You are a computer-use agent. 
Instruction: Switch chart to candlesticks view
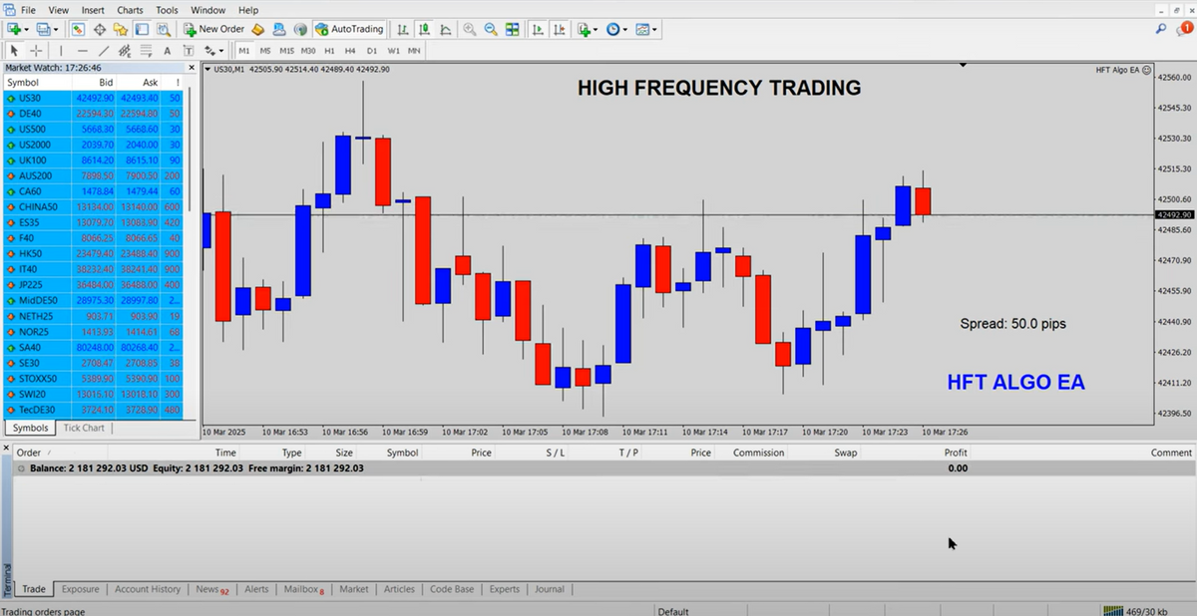(x=424, y=30)
